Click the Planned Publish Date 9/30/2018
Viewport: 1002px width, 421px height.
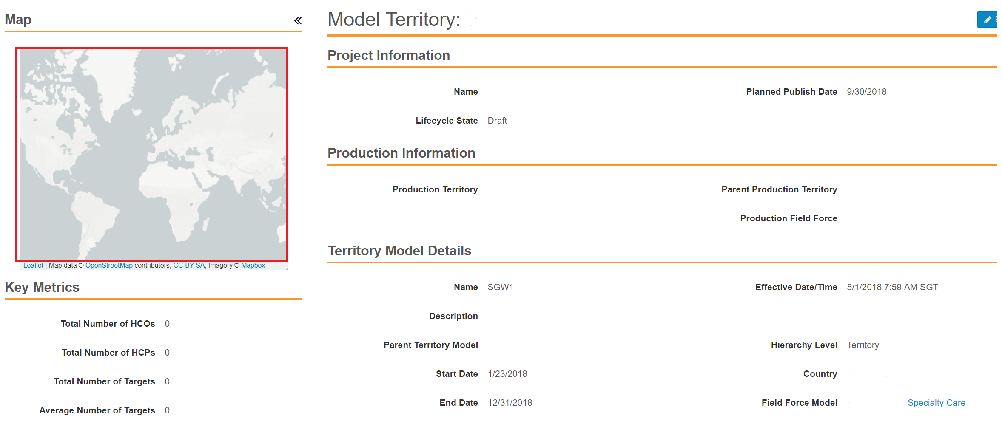coord(866,92)
